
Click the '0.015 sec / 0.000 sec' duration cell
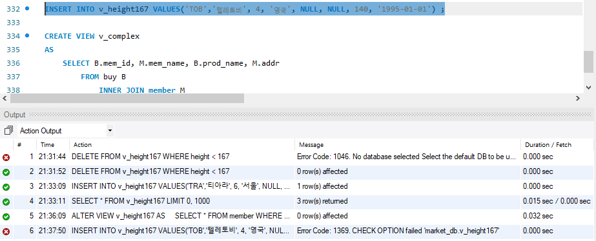coord(557,201)
